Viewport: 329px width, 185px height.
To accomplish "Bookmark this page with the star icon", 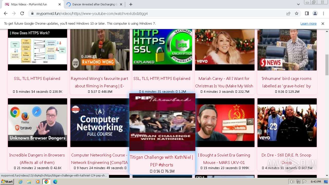I will (x=297, y=14).
